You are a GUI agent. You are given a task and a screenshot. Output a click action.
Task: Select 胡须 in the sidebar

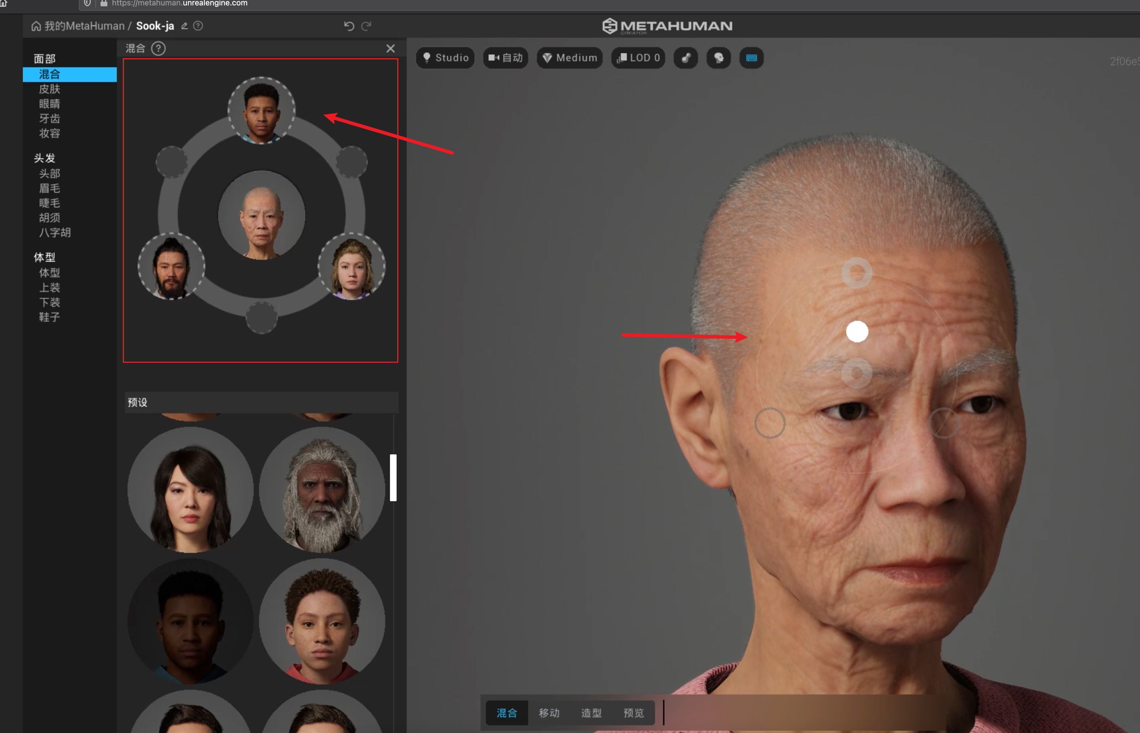49,218
